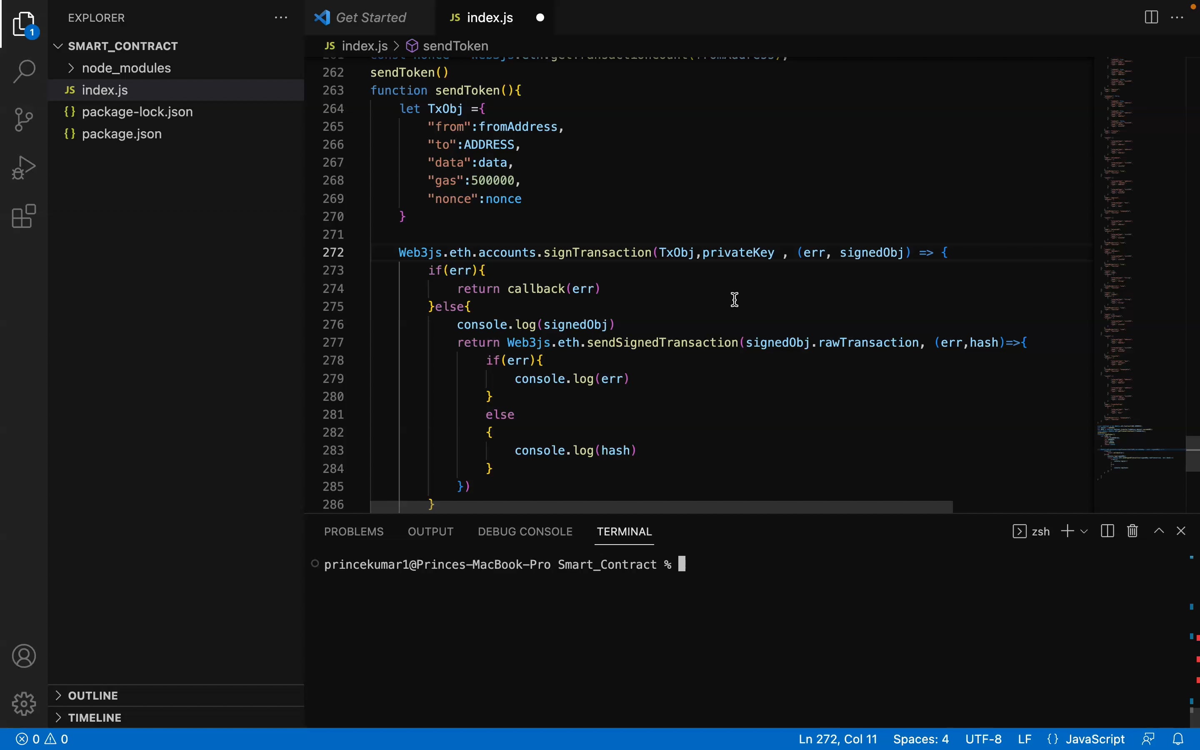This screenshot has height=750, width=1200.
Task: Open the Run and Debug view icon
Action: coord(24,167)
